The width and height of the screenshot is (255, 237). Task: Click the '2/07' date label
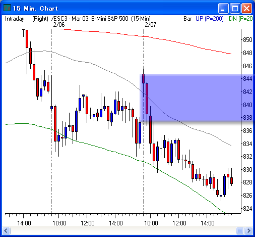151,25
